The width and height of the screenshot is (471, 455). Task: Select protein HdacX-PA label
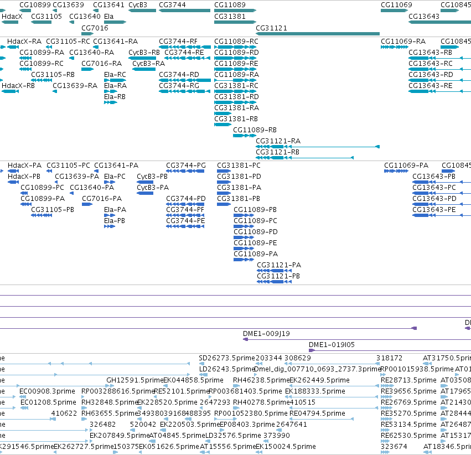click(25, 165)
